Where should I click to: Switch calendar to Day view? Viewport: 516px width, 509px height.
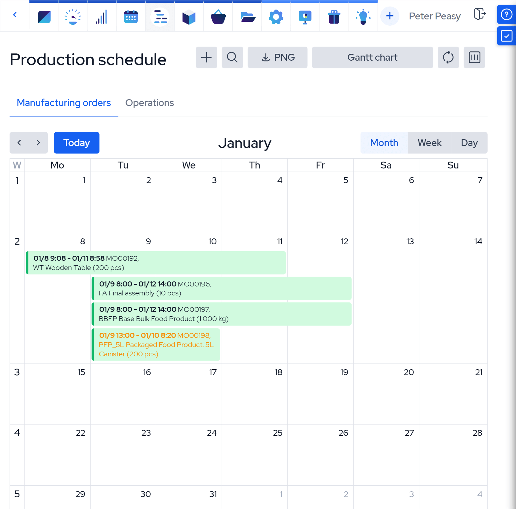469,143
